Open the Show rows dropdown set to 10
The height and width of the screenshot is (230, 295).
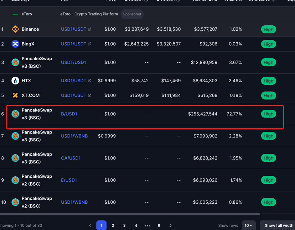point(249,225)
